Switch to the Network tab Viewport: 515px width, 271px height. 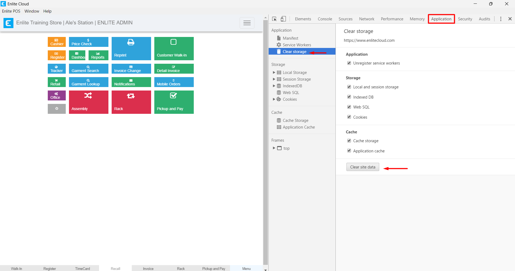tap(366, 19)
